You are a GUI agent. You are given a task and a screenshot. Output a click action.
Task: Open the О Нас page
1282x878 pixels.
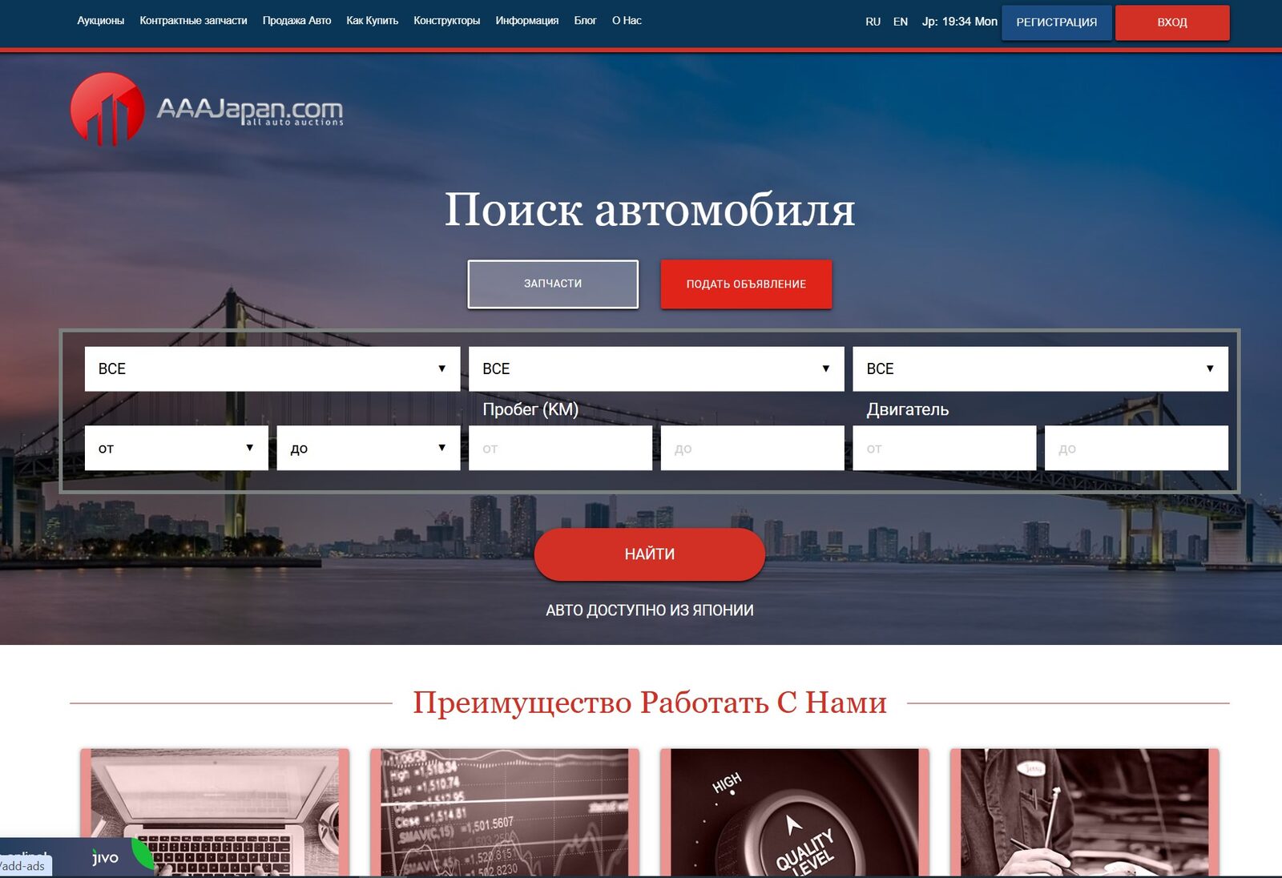627,21
